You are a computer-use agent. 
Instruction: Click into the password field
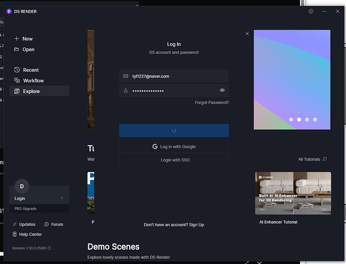(174, 90)
